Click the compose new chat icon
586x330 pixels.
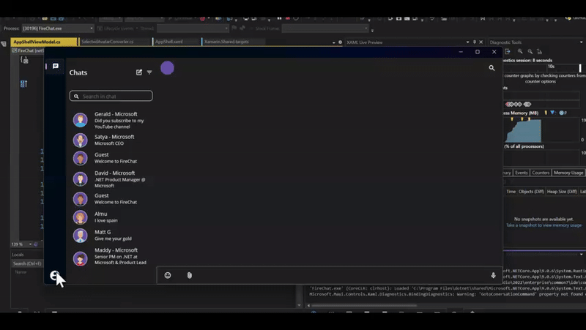[x=139, y=72]
